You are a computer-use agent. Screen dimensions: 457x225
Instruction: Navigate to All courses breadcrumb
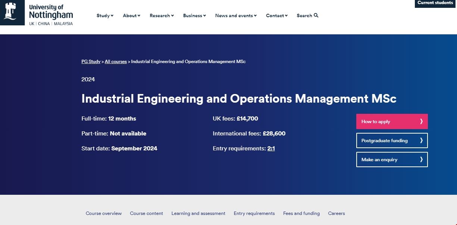(116, 62)
